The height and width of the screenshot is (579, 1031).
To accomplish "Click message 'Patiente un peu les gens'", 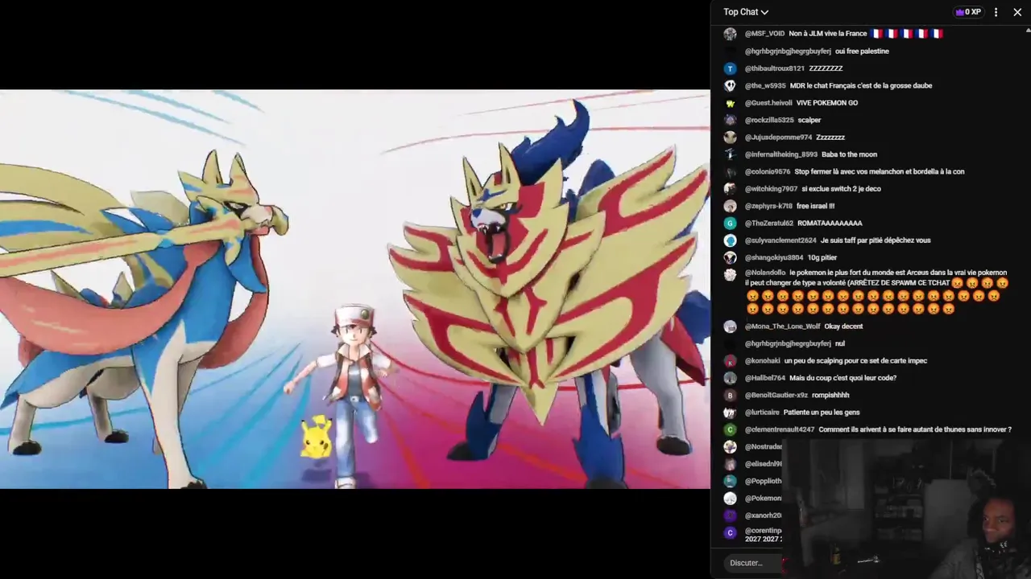I will click(821, 413).
